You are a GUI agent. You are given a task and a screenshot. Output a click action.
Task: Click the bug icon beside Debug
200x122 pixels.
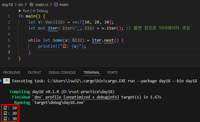point(34,11)
